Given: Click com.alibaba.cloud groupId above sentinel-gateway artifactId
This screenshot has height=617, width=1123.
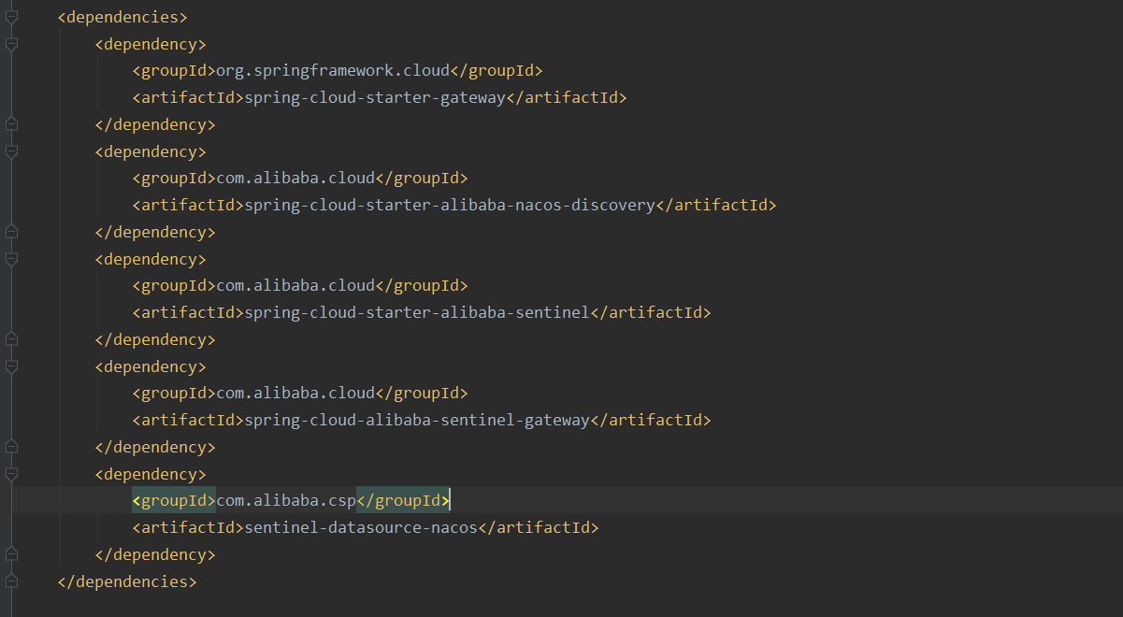Looking at the screenshot, I should pyautogui.click(x=295, y=393).
